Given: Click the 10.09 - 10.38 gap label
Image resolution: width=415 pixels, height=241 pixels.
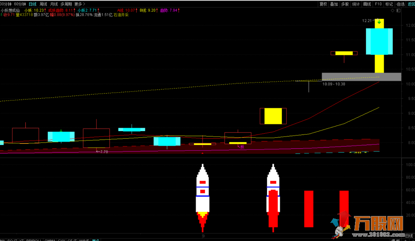Looking at the screenshot, I should [334, 84].
